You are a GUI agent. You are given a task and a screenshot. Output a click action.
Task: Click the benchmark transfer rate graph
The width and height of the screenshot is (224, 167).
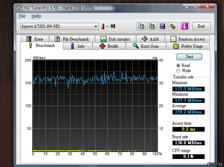tap(95, 106)
